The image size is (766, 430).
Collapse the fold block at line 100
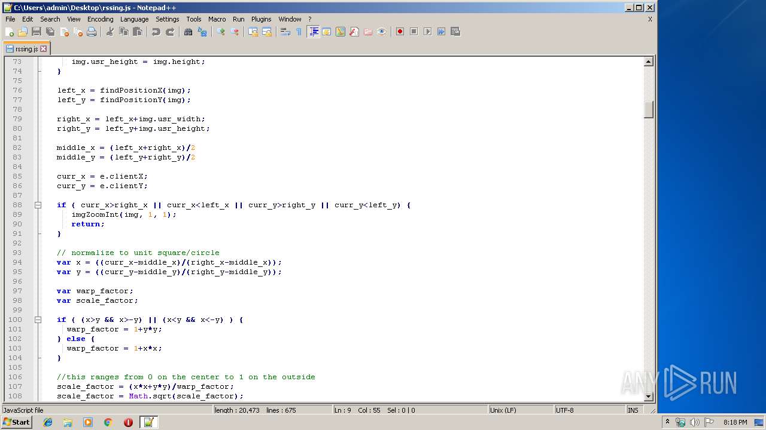click(38, 320)
